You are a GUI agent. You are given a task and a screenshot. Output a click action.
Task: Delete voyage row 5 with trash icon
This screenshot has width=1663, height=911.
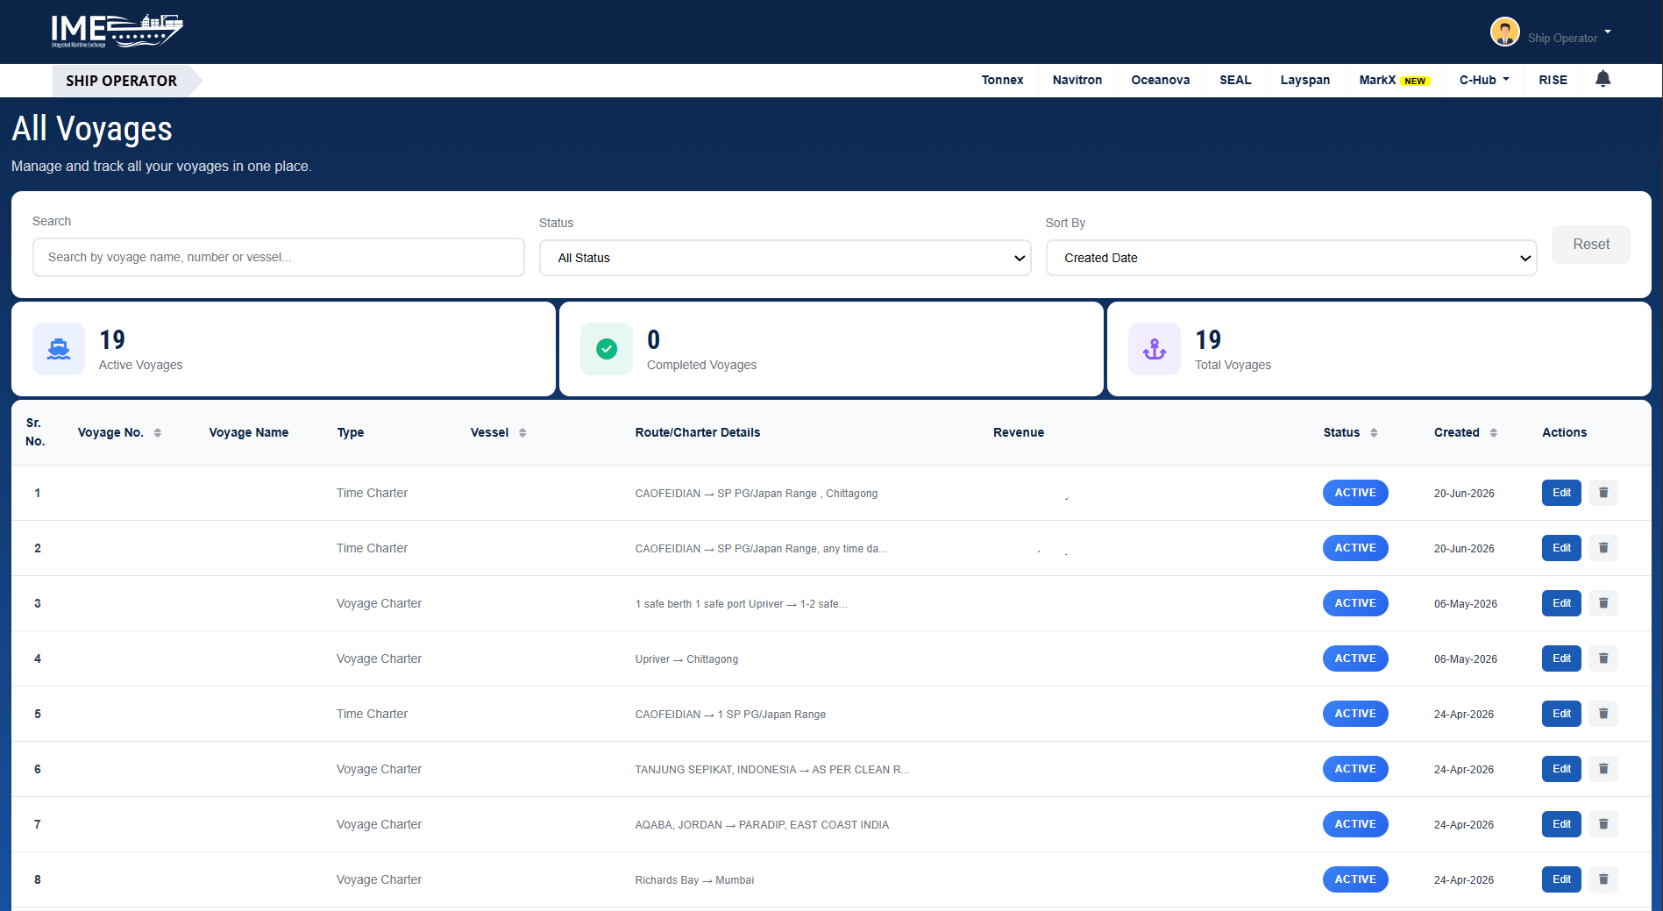(1603, 714)
